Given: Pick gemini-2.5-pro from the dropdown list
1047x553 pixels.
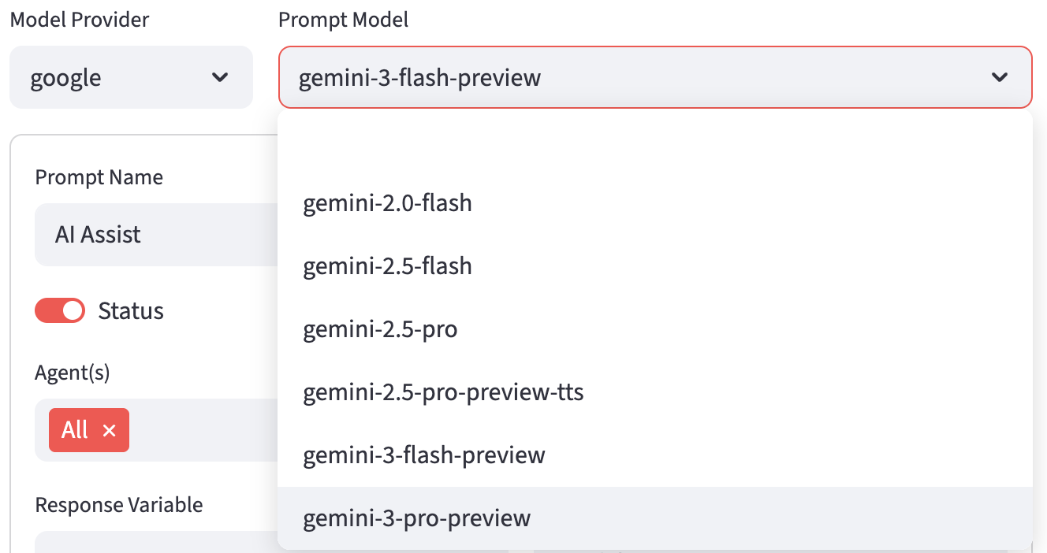Looking at the screenshot, I should [380, 329].
